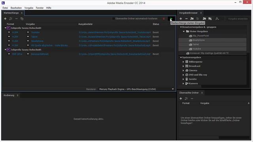253x142 pixels.
Task: Open the Überwachte Ordner panel menu icon
Action: [202, 93]
